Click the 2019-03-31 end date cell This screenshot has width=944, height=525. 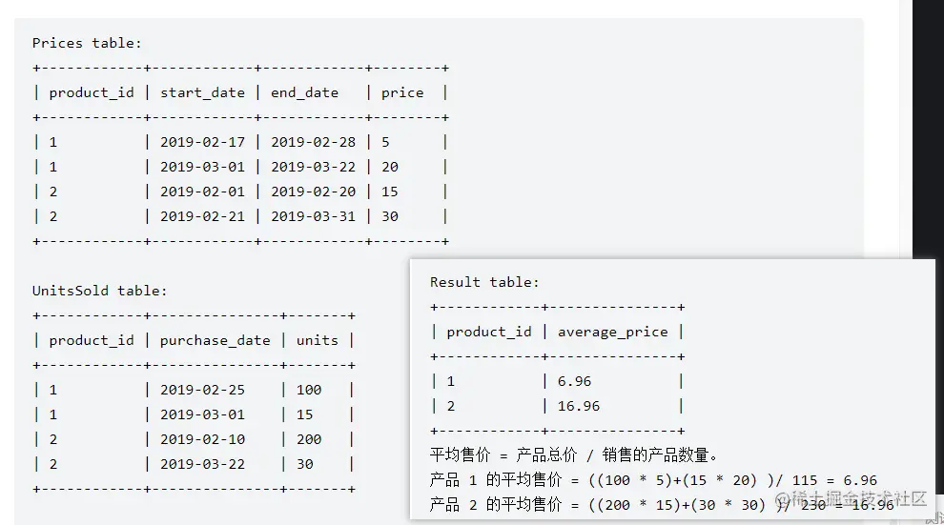[313, 216]
